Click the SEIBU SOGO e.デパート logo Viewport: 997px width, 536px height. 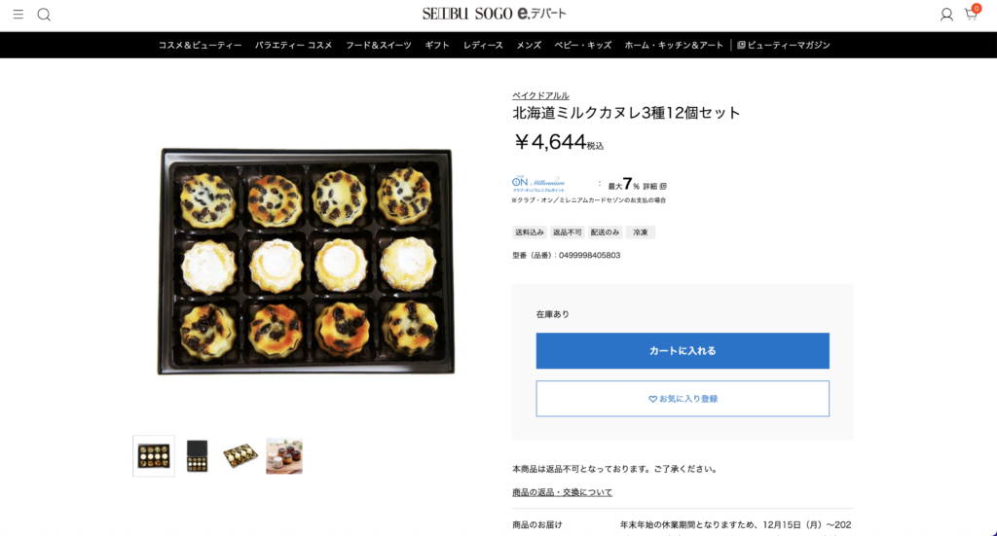[494, 14]
